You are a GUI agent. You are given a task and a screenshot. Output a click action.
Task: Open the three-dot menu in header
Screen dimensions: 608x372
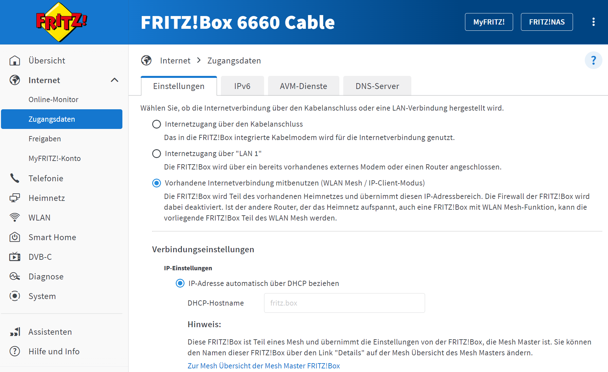593,22
